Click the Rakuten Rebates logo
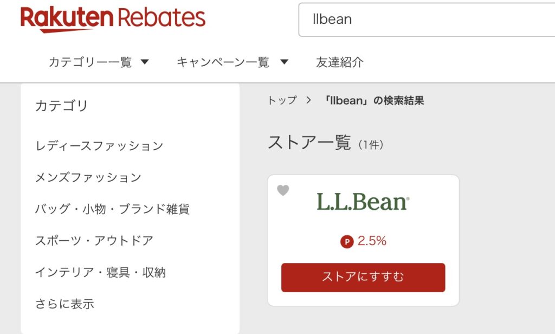 coord(111,18)
